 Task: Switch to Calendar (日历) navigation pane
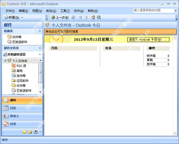pyautogui.click(x=22, y=108)
